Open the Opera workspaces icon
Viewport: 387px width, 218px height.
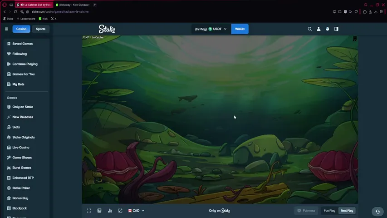pyautogui.click(x=11, y=5)
